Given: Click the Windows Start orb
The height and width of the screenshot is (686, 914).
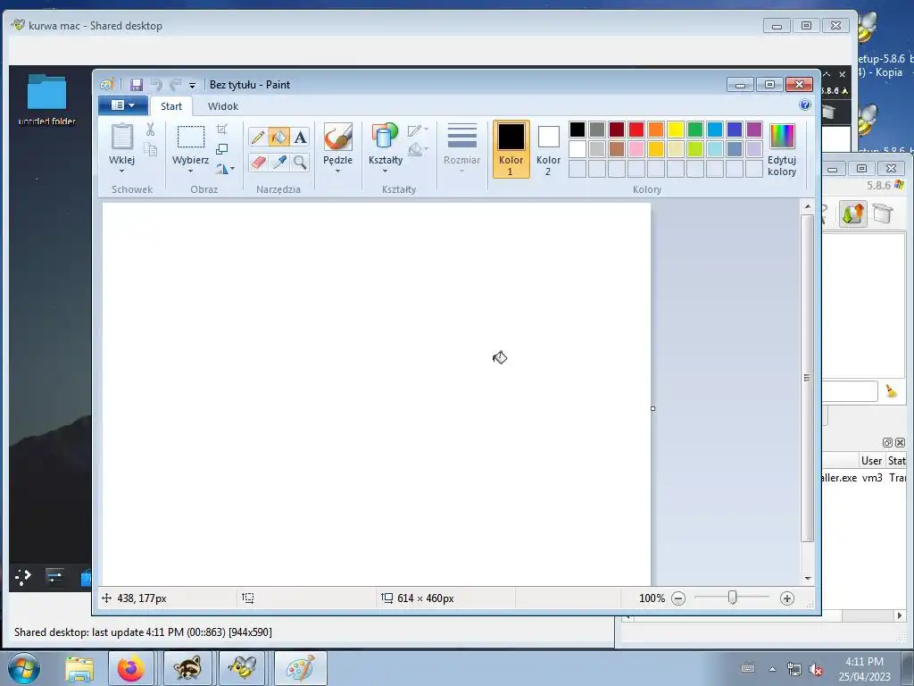Looking at the screenshot, I should click(24, 669).
